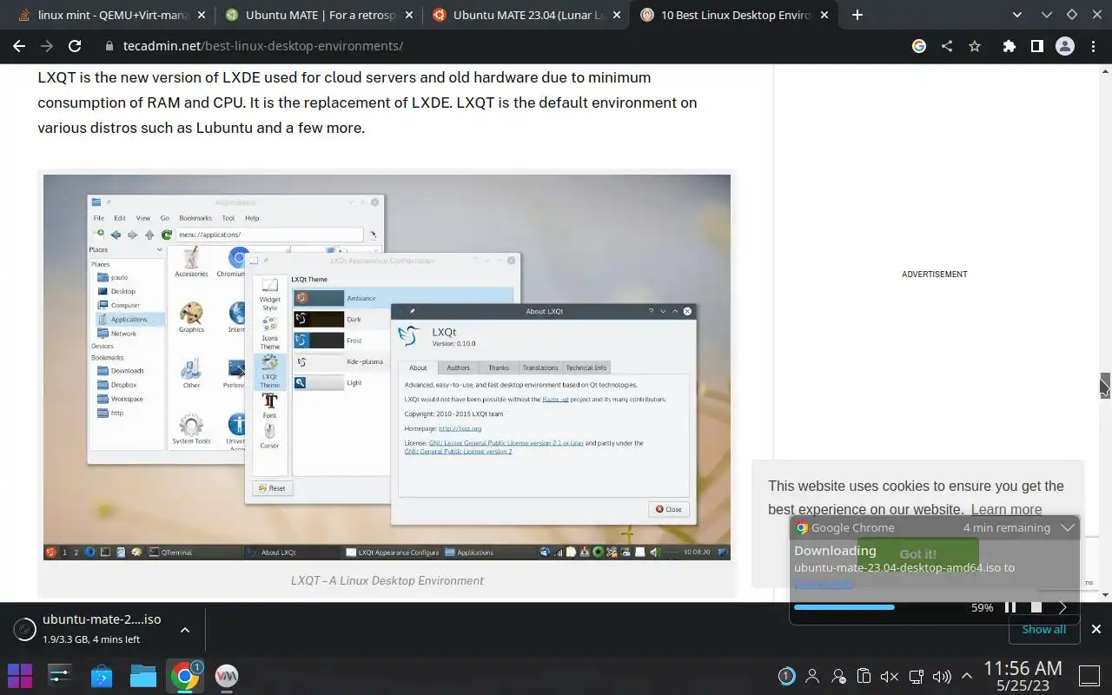Viewport: 1112px width, 695px height.
Task: Expand download notification details arrow
Action: (x=1062, y=607)
